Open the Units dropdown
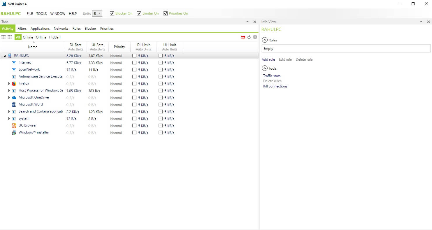Screen dimensions: 432x230 coord(97,13)
